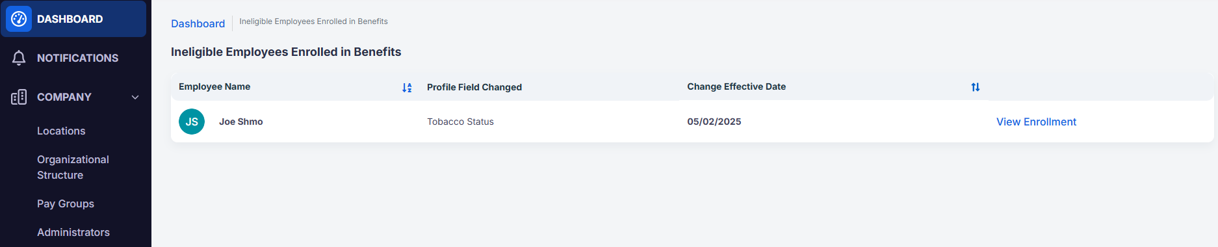1218x247 pixels.
Task: Select the COMPANY menu label
Action: (x=64, y=97)
